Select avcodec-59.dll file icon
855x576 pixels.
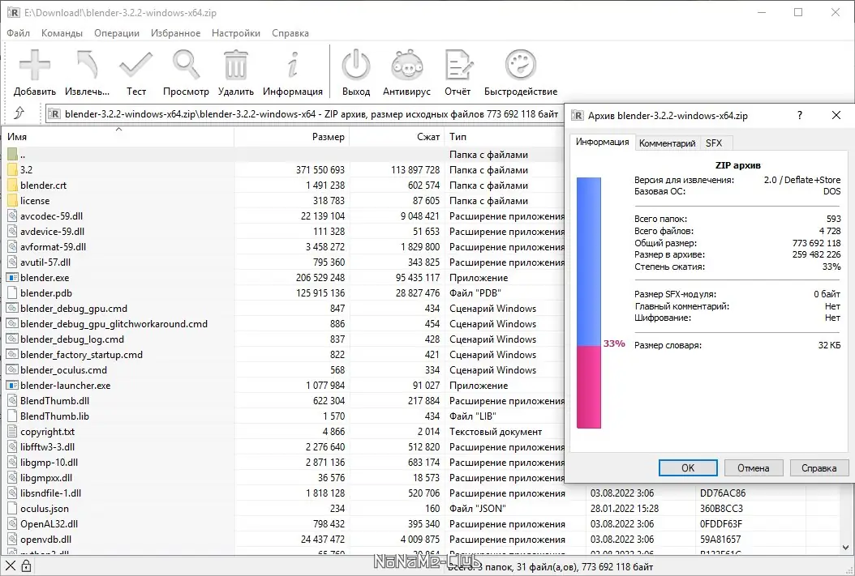[12, 216]
